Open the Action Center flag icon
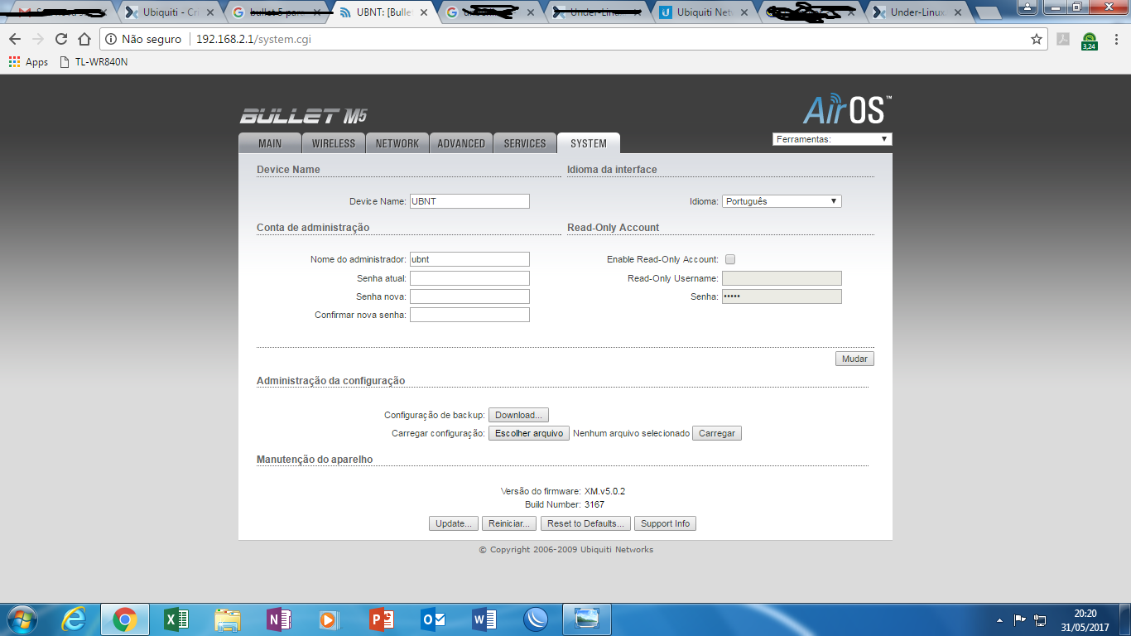1131x636 pixels. pyautogui.click(x=1020, y=619)
